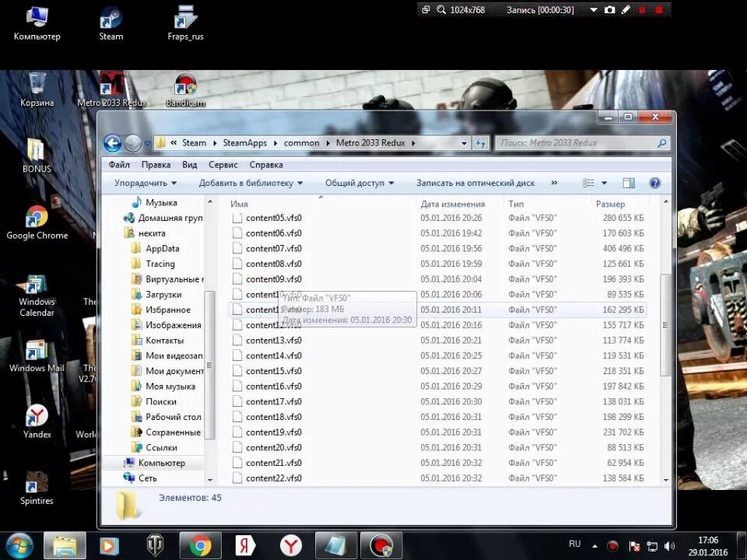Screen dimensions: 747x560
Task: Open the Windows Mail desktop shortcut
Action: [37, 356]
